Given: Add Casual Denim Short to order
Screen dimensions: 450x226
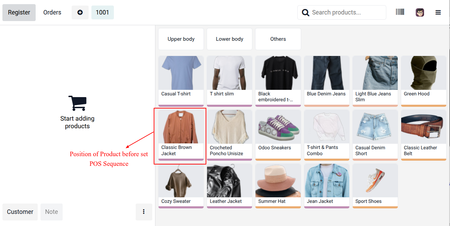Looking at the screenshot, I should click(x=375, y=135).
